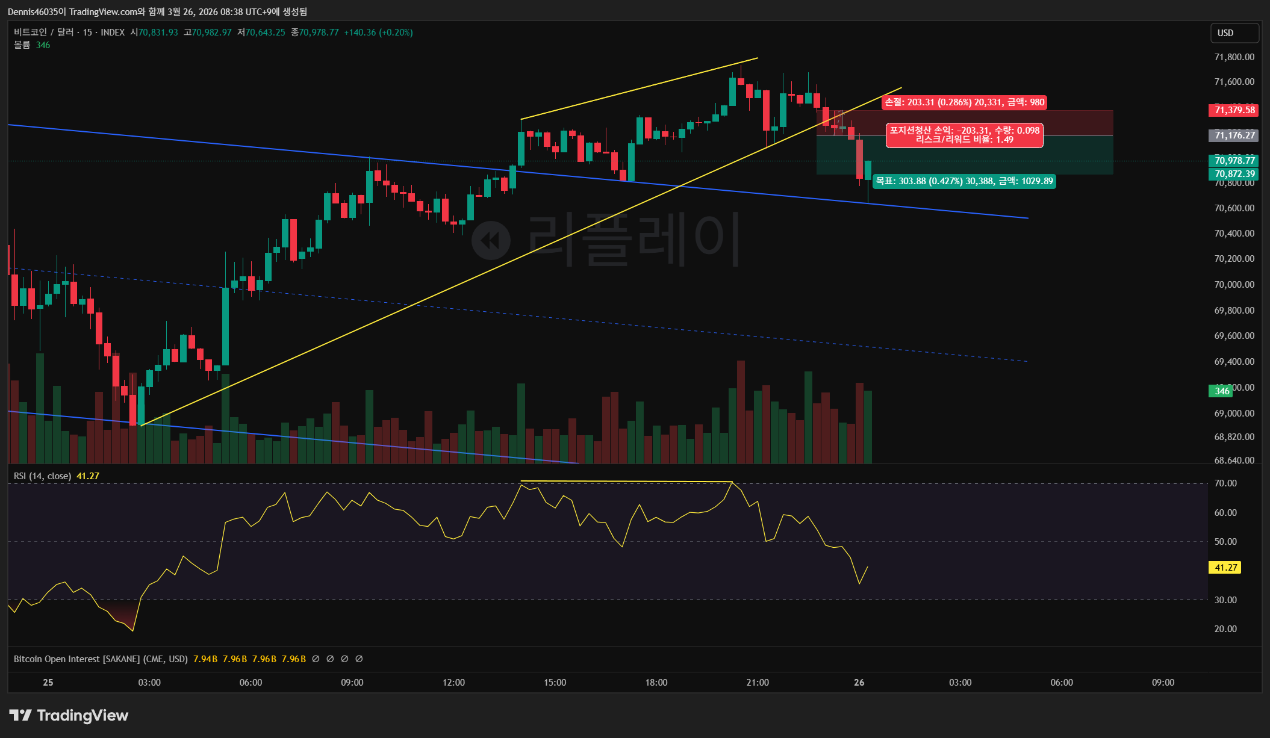Click the green 70,872.39 price tag

(x=1234, y=174)
